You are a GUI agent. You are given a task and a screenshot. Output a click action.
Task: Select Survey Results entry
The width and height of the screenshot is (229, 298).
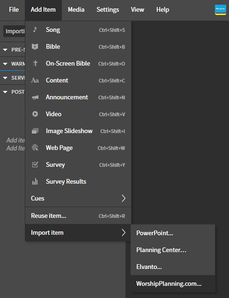click(78, 181)
